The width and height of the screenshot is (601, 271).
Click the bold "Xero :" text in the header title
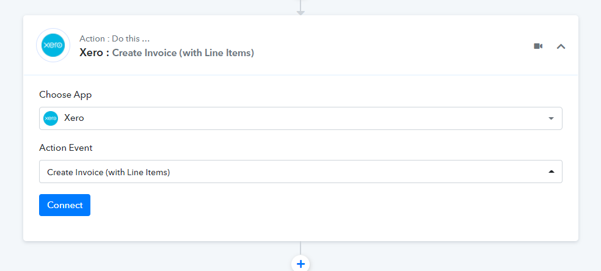coord(94,53)
